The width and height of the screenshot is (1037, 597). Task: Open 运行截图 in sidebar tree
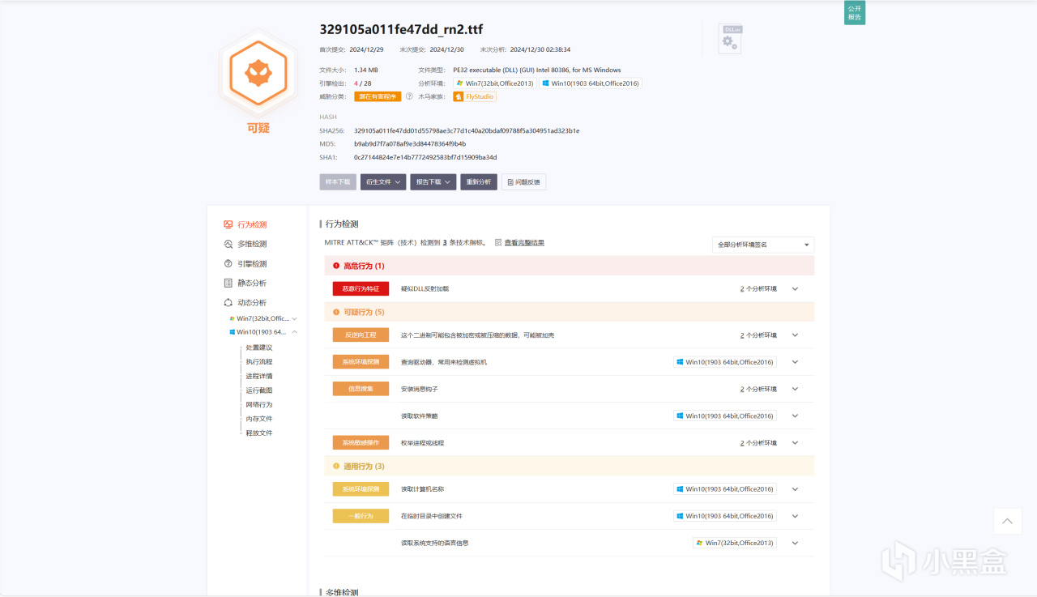[x=259, y=390]
